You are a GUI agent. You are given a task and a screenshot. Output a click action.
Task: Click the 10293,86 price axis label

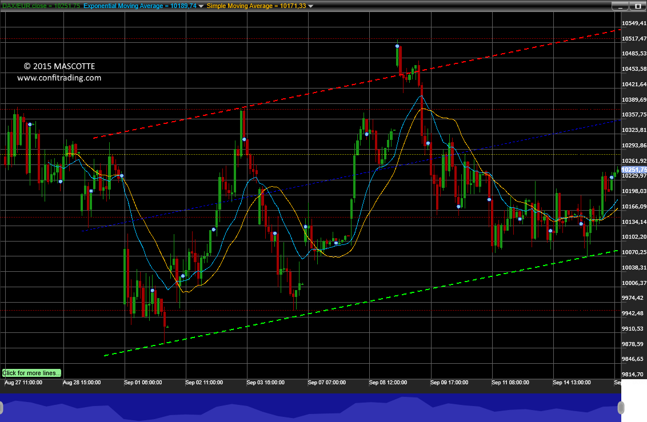tap(634, 146)
